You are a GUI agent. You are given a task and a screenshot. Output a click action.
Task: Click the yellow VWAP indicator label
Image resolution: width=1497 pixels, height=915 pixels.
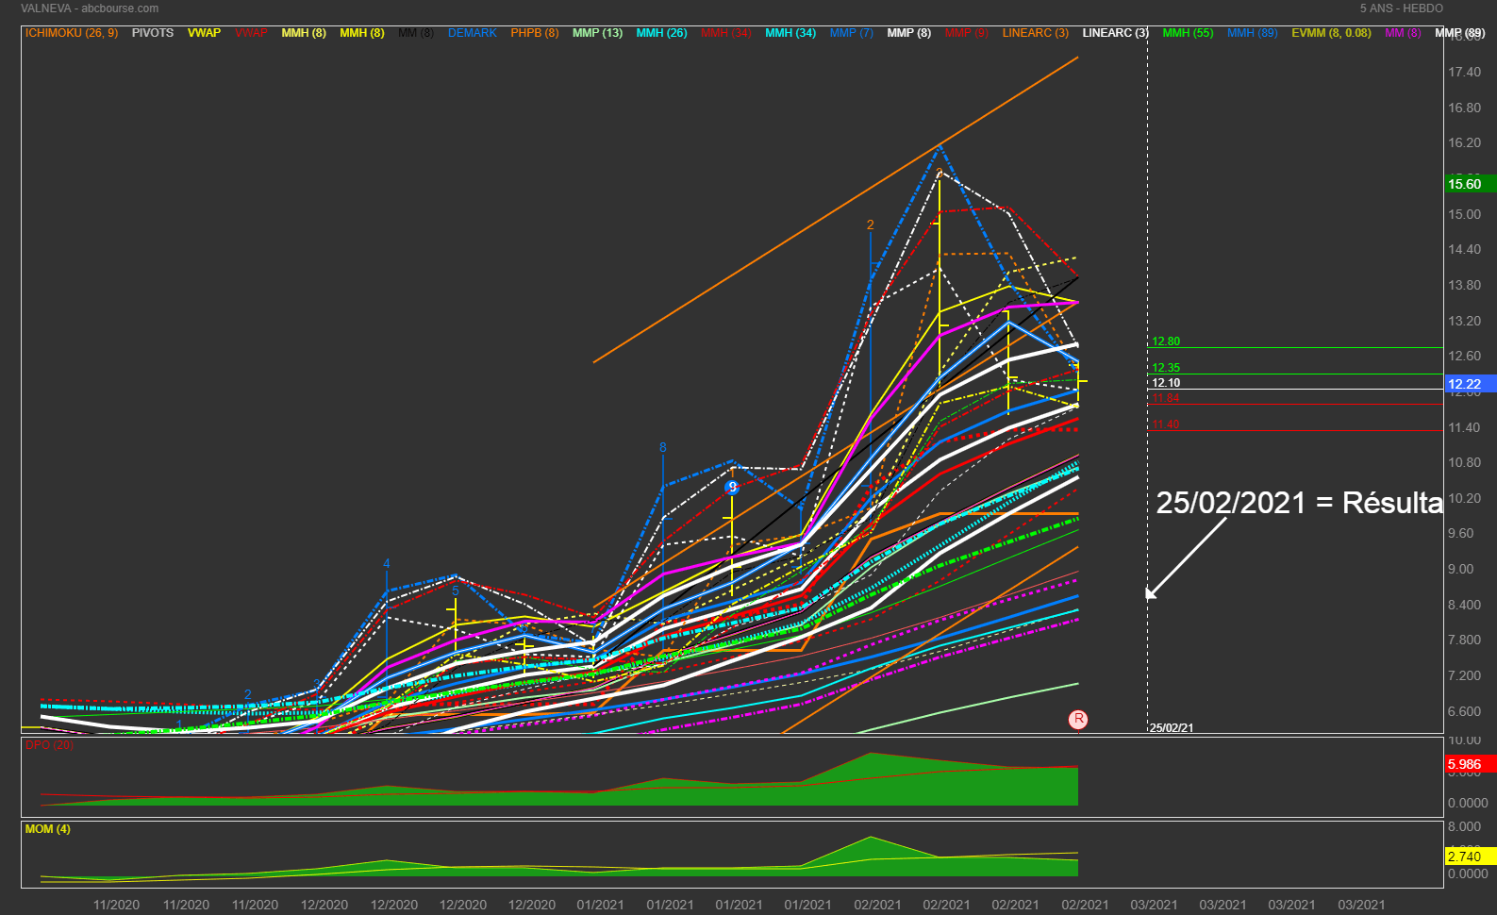click(204, 33)
